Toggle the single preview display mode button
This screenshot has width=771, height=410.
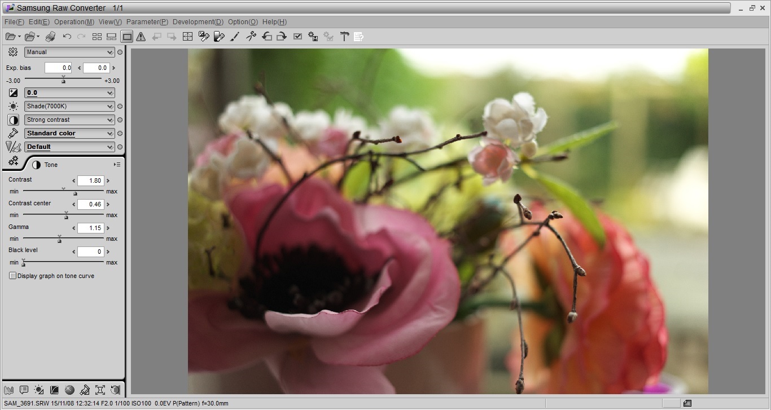(x=127, y=37)
